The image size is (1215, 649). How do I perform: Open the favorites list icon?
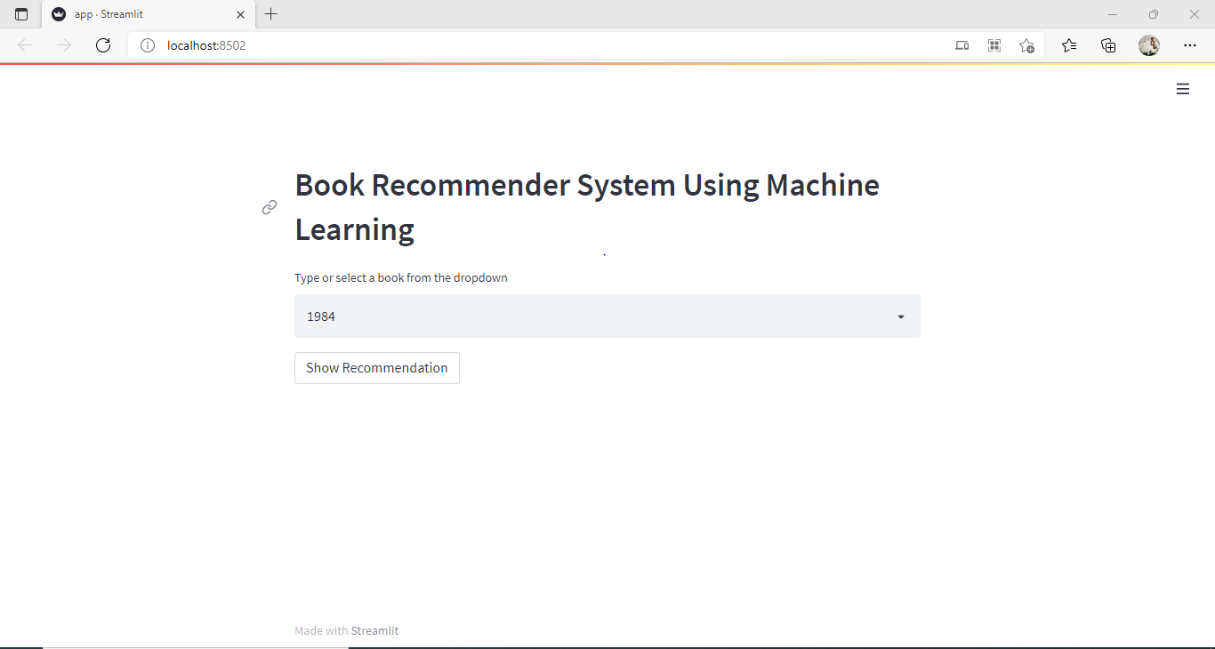[1069, 45]
